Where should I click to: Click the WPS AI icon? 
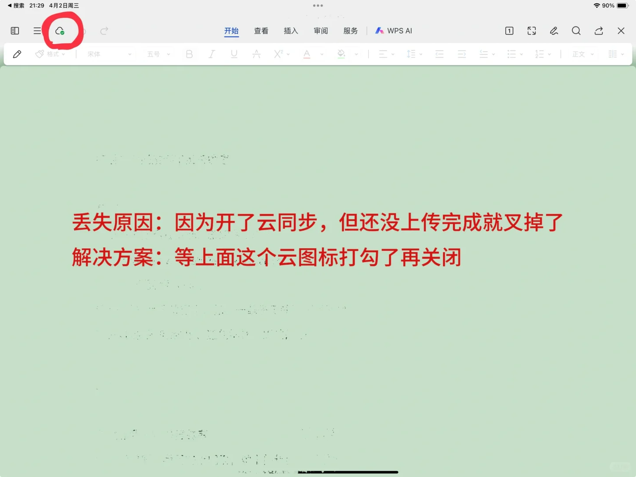379,31
